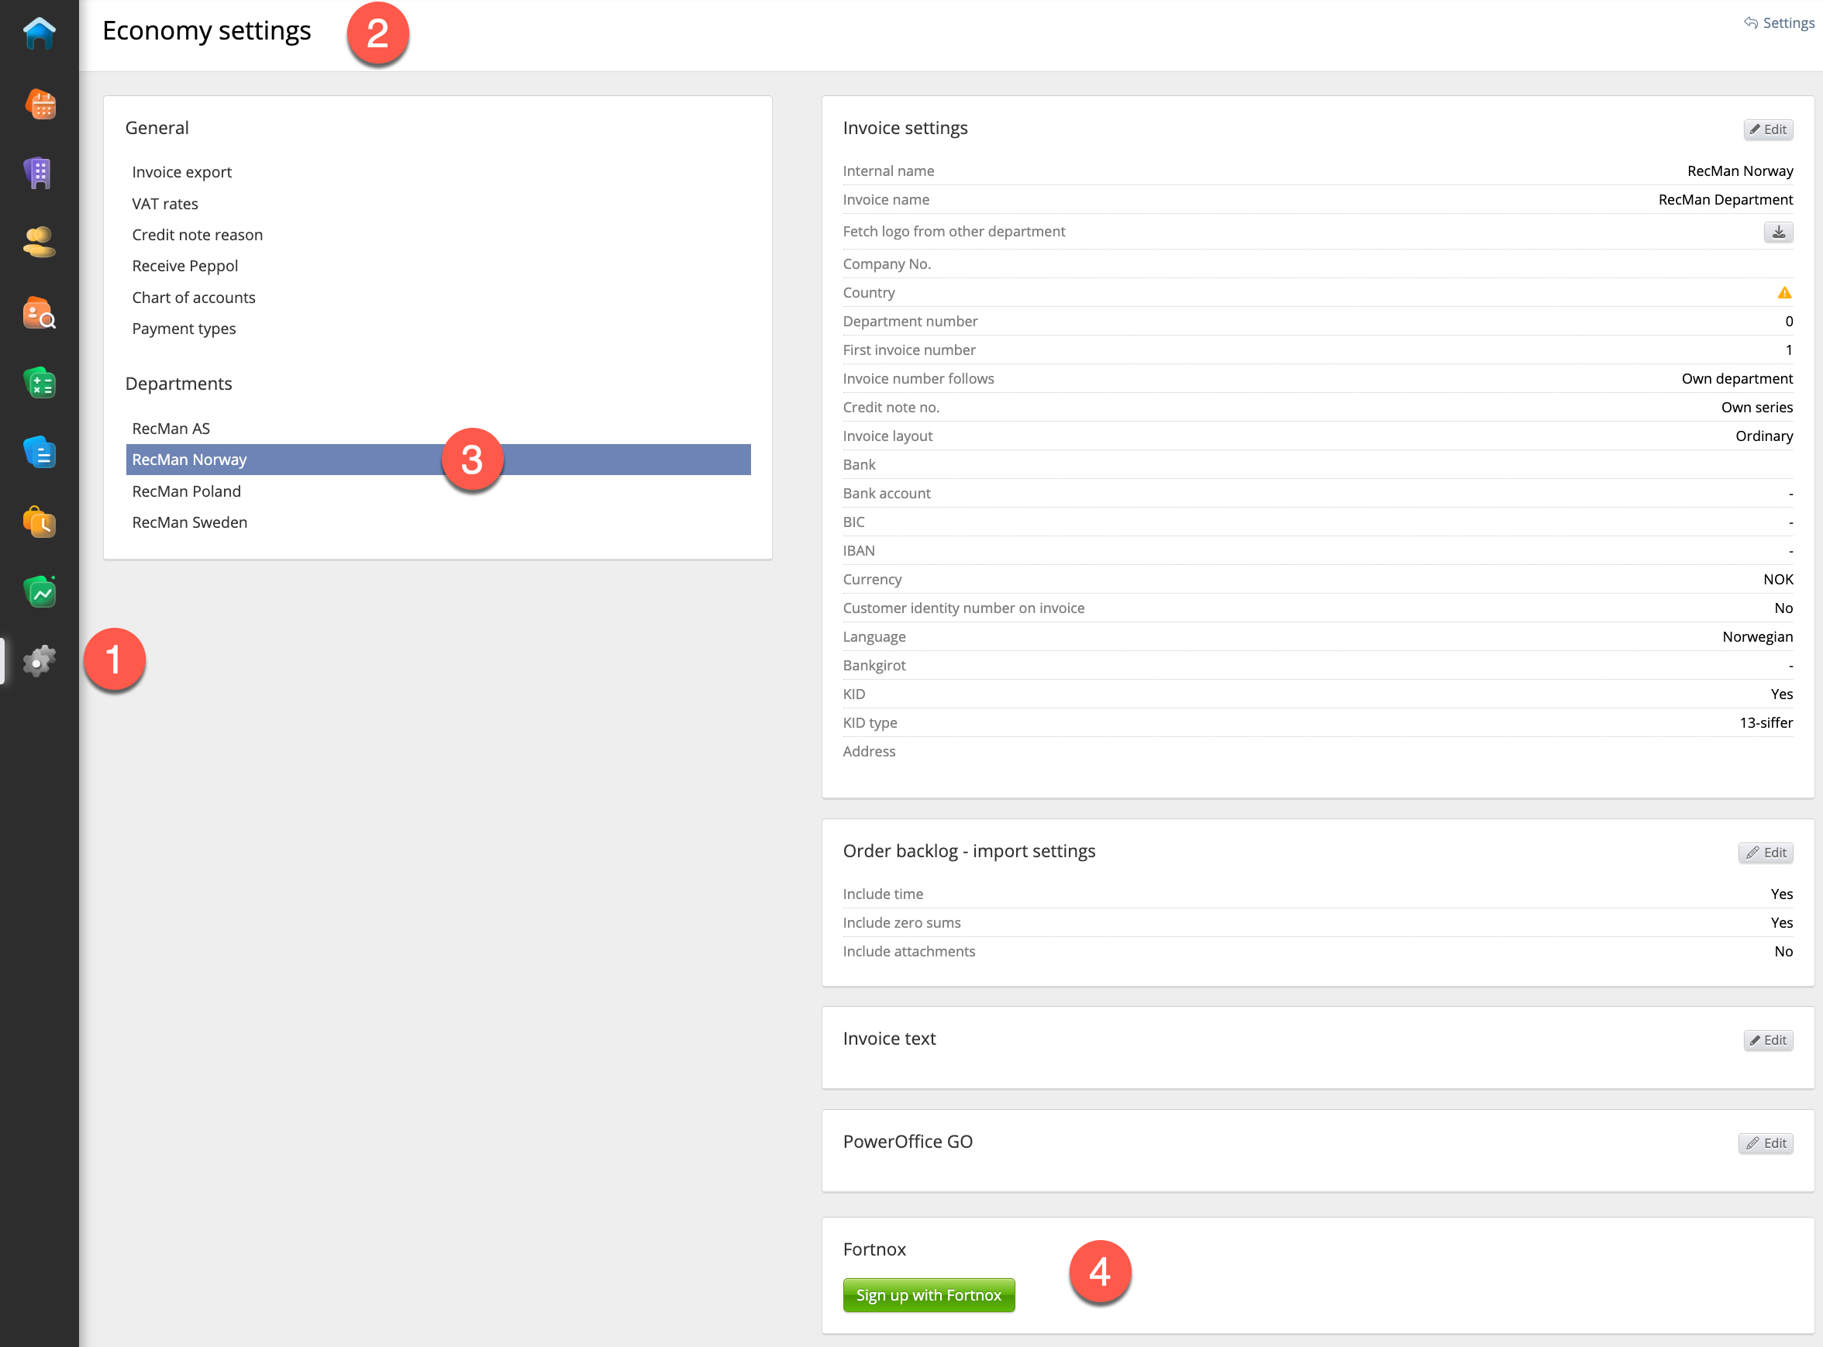Open Invoice export in General menu
This screenshot has height=1347, width=1823.
tap(182, 172)
